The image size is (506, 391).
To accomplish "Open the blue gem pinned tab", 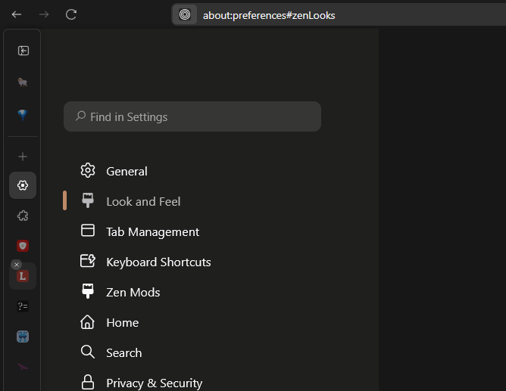I will (23, 115).
